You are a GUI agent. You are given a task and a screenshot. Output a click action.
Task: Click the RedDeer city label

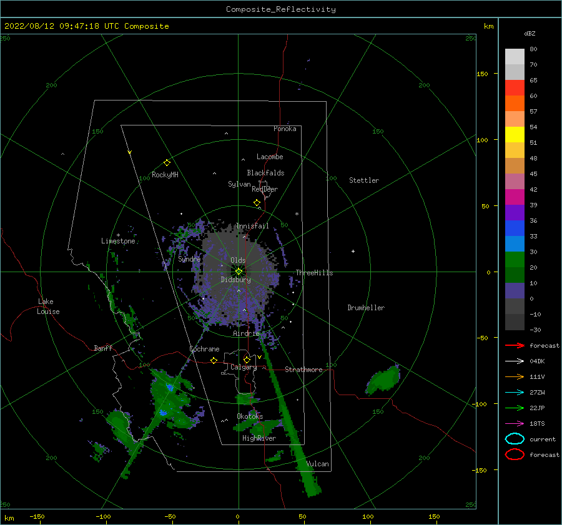(x=265, y=189)
